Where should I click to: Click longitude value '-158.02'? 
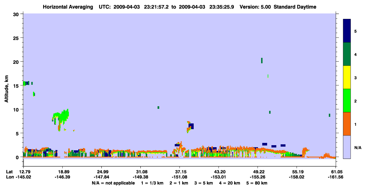coord(297,177)
